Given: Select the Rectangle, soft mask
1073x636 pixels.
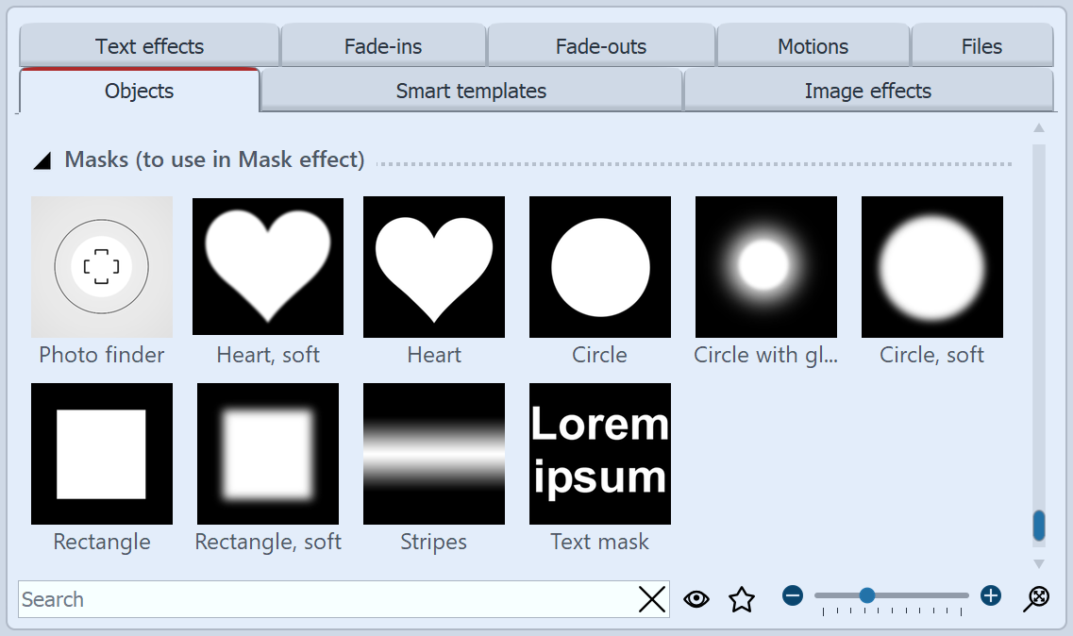Looking at the screenshot, I should 267,453.
